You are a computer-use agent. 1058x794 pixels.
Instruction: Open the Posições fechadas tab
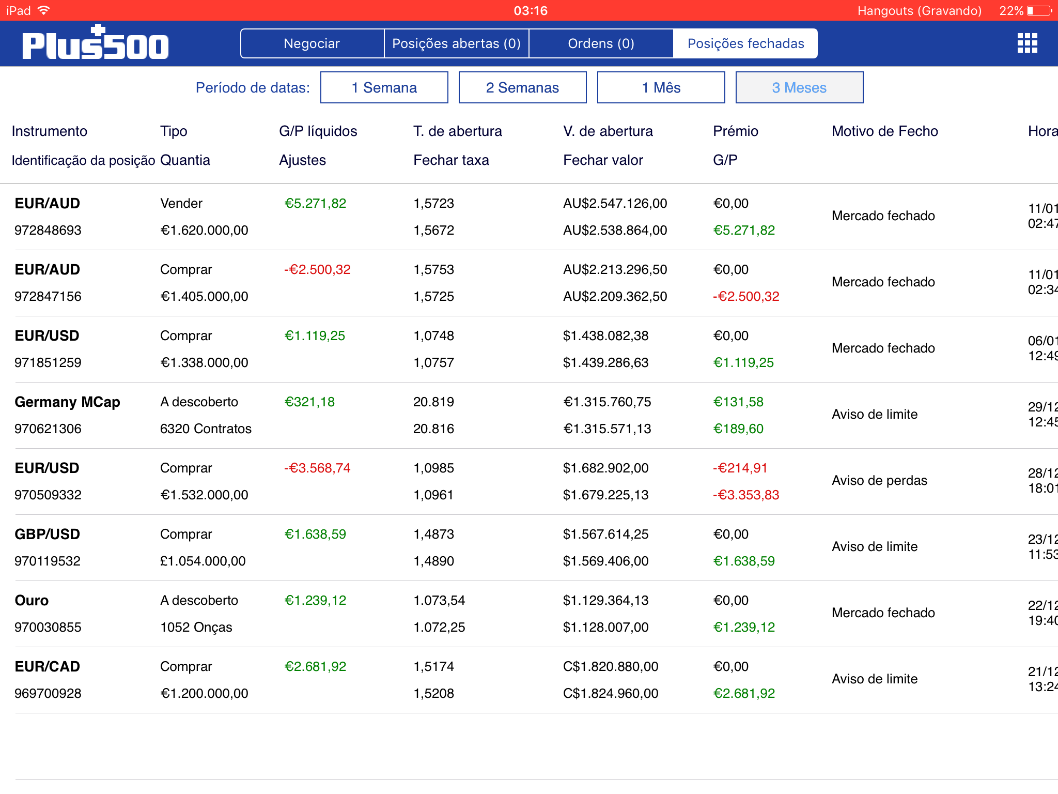click(745, 43)
